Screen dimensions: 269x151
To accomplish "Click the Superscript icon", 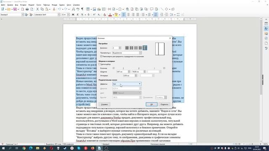I will pyautogui.click(x=94, y=15).
